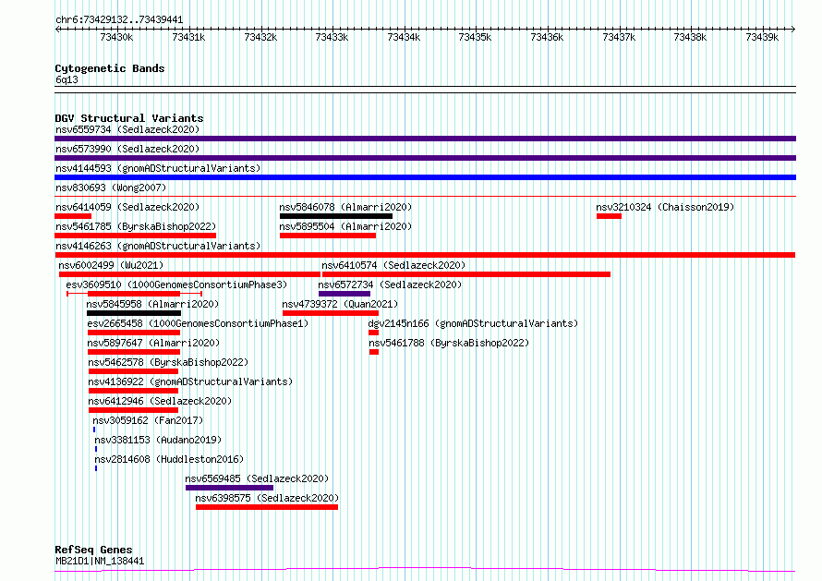Image resolution: width=822 pixels, height=581 pixels.
Task: Open the esv2665458 1000GenomesConsortiumPhase1 label
Action: coord(199,323)
